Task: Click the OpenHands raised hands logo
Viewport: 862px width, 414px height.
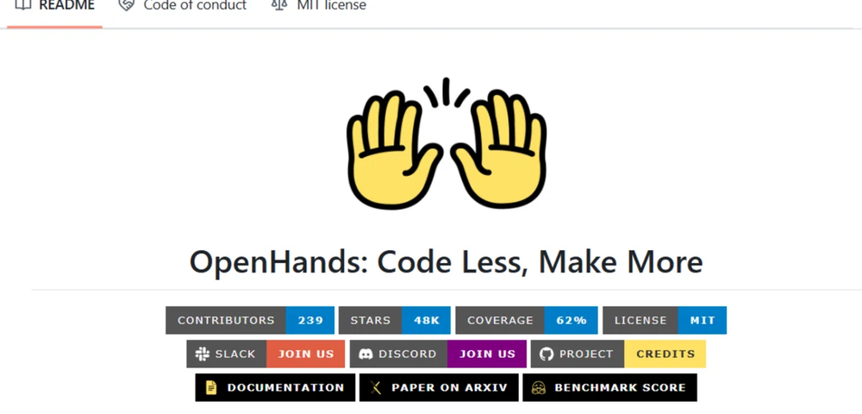Action: click(x=446, y=143)
